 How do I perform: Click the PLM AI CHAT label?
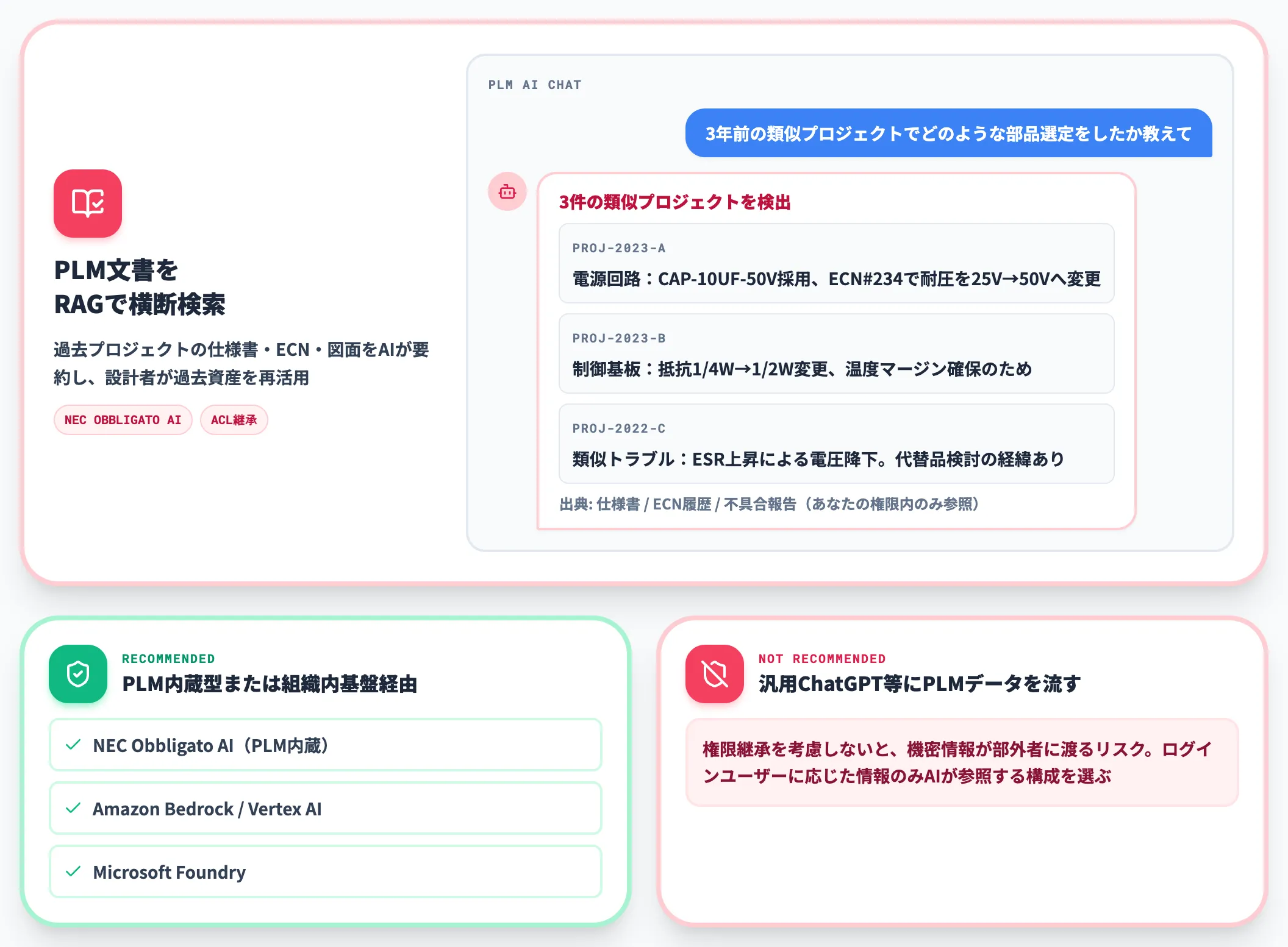[535, 85]
